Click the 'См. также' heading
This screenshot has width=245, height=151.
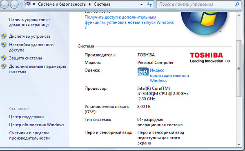point(19,109)
